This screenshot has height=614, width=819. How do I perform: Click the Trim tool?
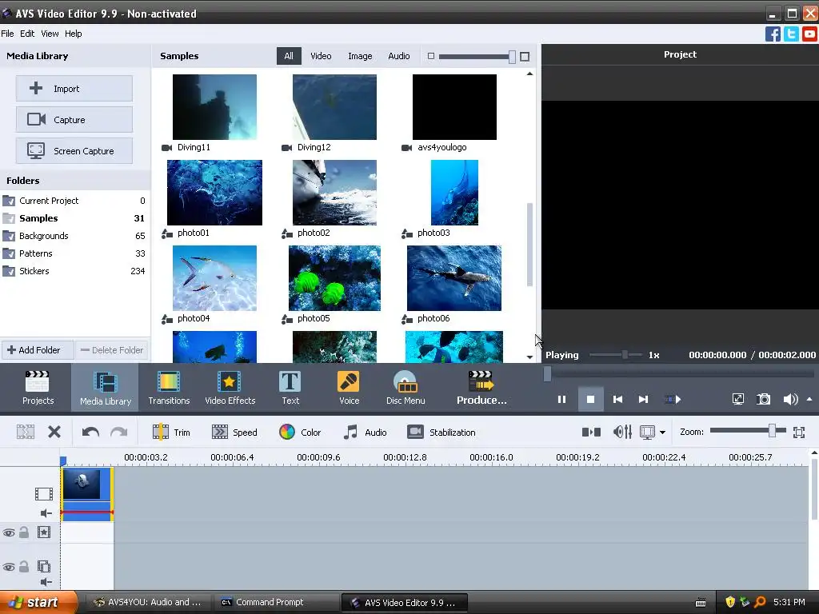[x=171, y=433]
